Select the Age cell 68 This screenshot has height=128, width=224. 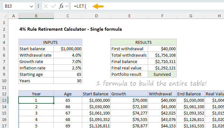68,120
